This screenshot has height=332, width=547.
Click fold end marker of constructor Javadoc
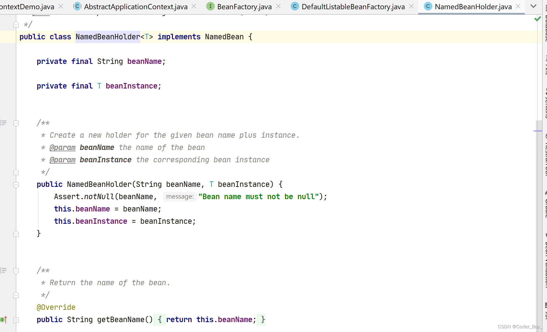(x=16, y=172)
